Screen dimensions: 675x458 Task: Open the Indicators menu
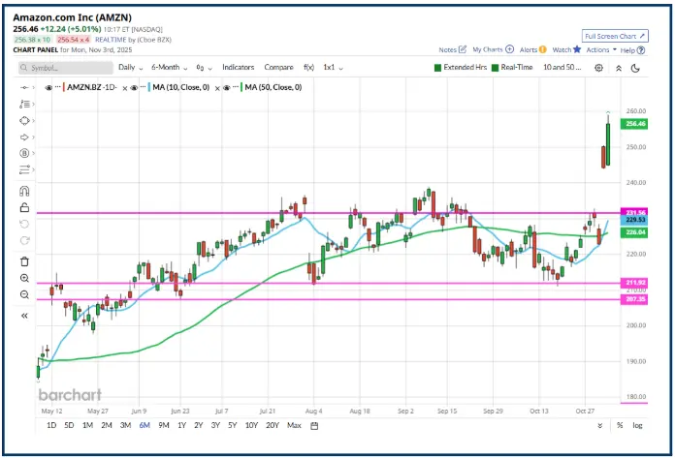(x=238, y=68)
